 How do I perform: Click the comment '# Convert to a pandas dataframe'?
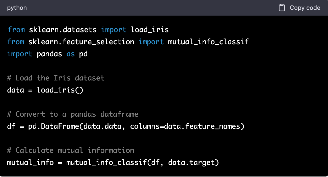point(73,114)
